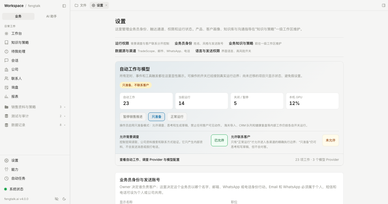Click the 本机 GPU 12% card
The height and width of the screenshot is (204, 388).
312,101
